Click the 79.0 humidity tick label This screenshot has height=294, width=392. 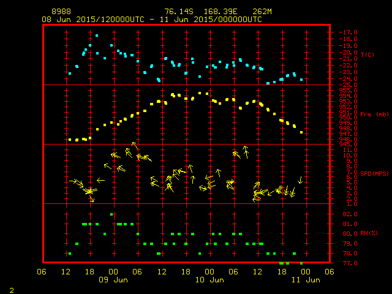coord(350,244)
